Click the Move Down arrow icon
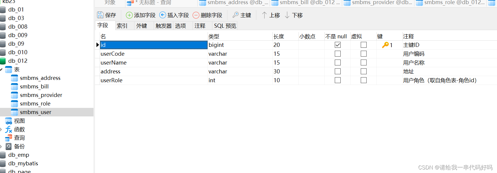This screenshot has width=497, height=173. [287, 15]
